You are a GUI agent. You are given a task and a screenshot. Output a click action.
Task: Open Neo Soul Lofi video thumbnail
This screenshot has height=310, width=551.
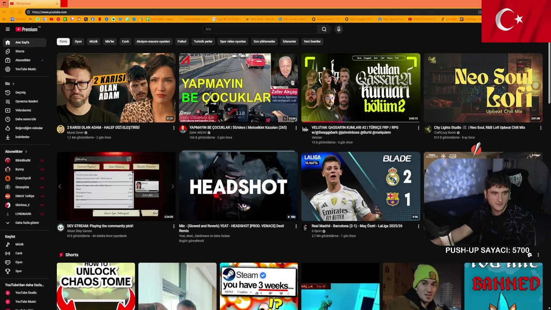click(483, 88)
